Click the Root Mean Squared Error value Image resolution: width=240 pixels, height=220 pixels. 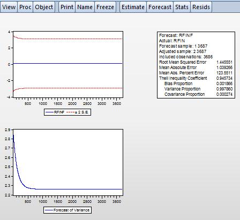tap(224, 62)
